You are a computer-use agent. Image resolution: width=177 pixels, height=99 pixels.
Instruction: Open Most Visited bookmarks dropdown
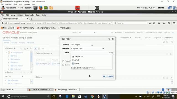pos(8,28)
